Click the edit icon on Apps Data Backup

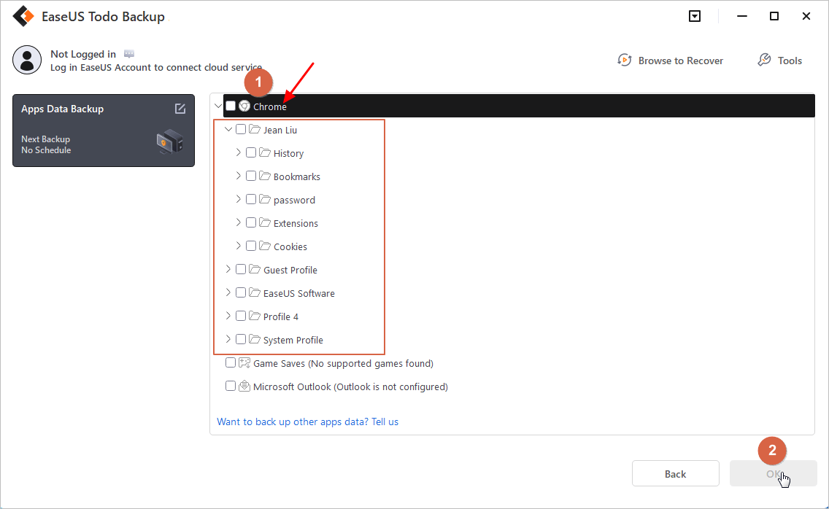pyautogui.click(x=180, y=109)
